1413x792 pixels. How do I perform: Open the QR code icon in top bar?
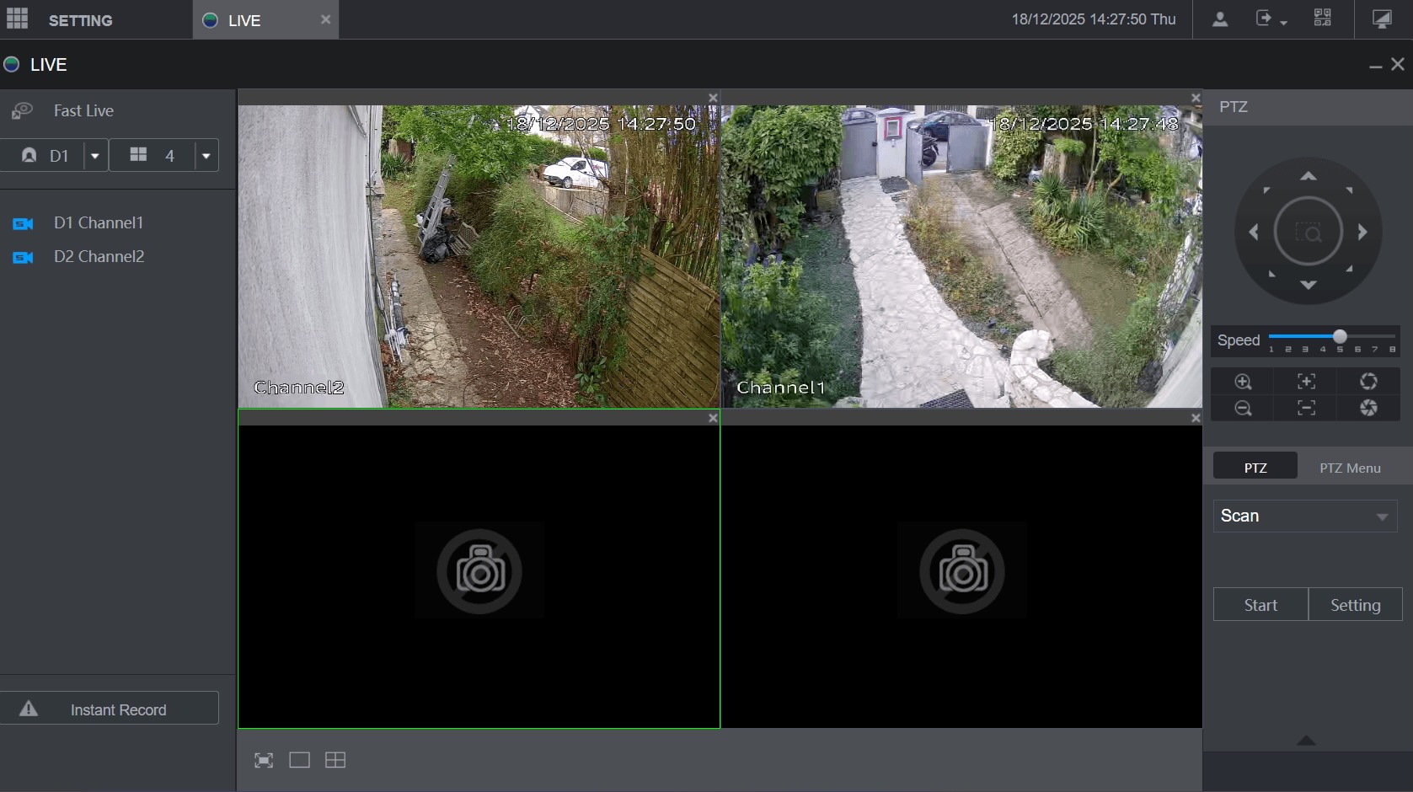1323,19
